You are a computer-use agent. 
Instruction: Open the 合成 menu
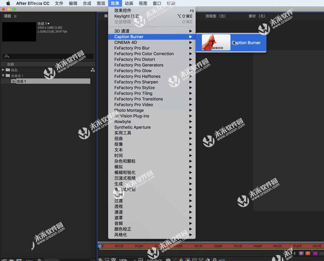87,3
